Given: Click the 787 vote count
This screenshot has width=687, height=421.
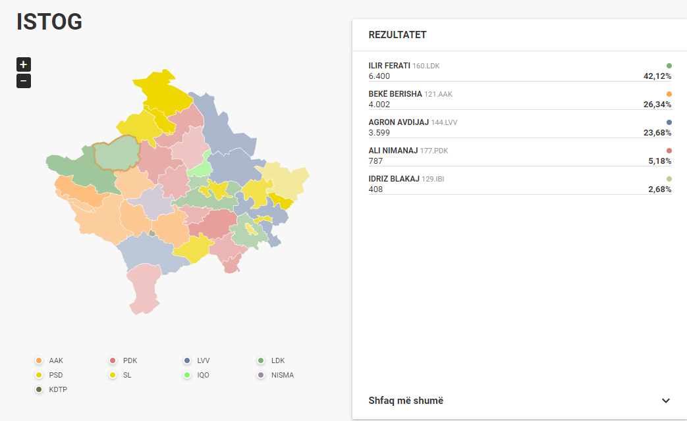Looking at the screenshot, I should pos(375,161).
